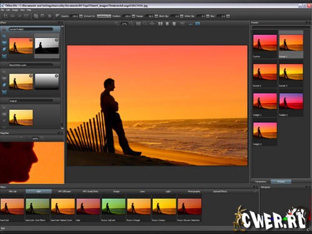Switch to the Special Effects filter tab
312x234 pixels.
(220, 192)
